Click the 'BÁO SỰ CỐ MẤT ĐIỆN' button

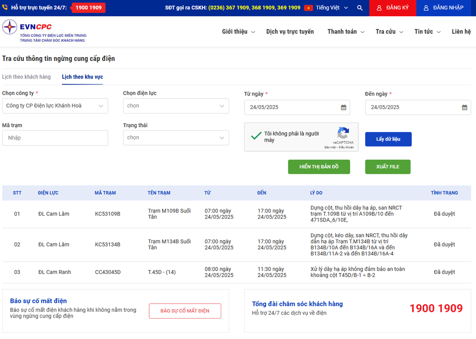(x=185, y=311)
